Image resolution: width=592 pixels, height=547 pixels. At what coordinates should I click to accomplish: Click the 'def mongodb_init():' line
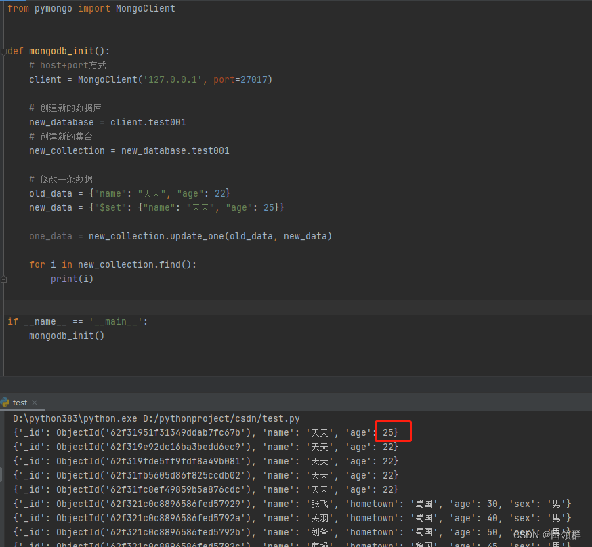[58, 51]
